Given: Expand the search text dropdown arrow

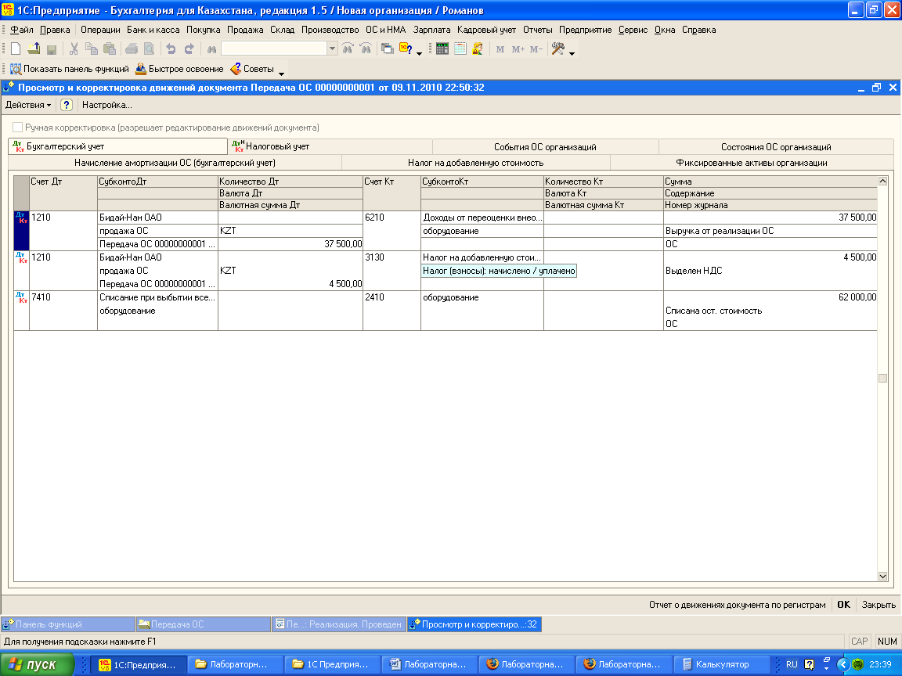Looking at the screenshot, I should point(332,49).
